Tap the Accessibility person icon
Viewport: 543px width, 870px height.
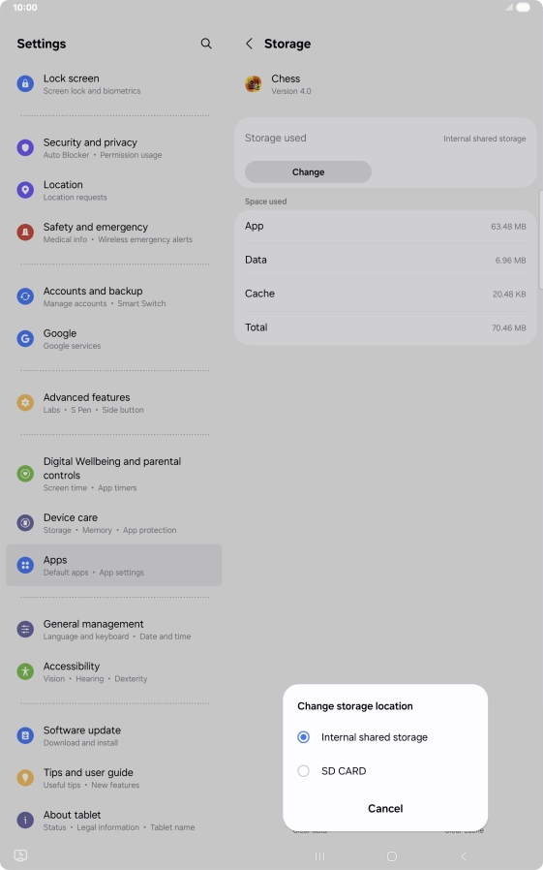tap(25, 671)
